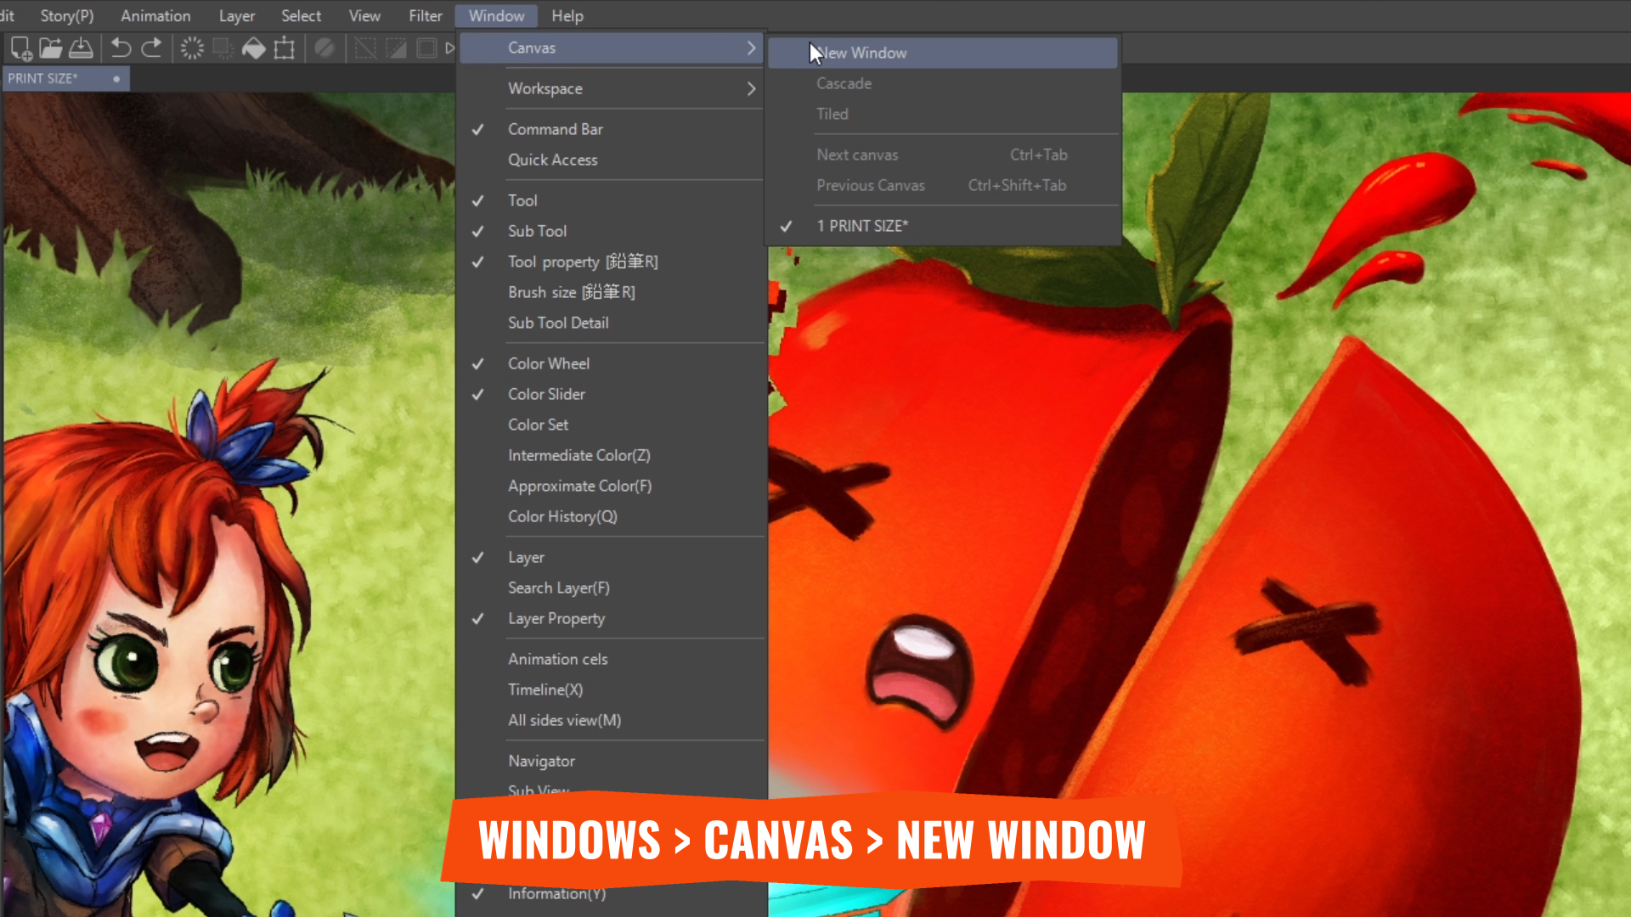This screenshot has width=1631, height=917.
Task: Toggle the Color Wheel palette entry
Action: 610,363
